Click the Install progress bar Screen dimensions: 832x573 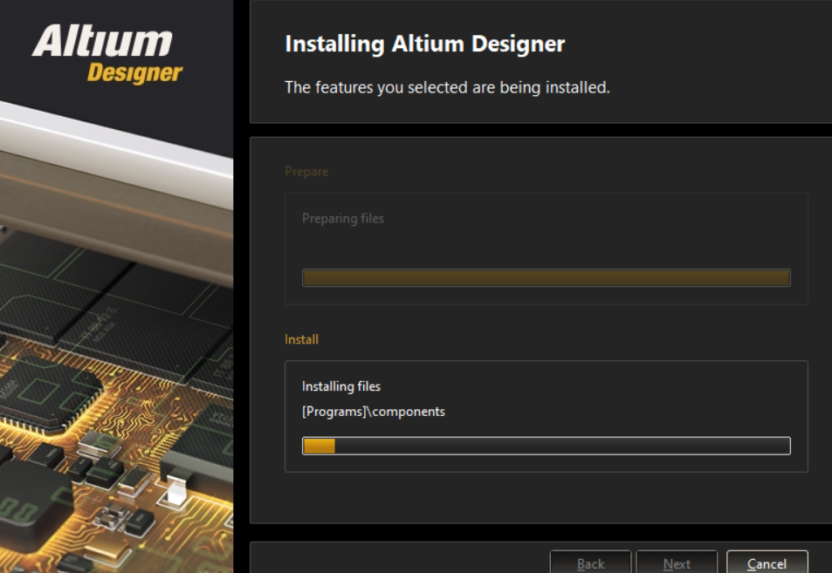coord(546,446)
